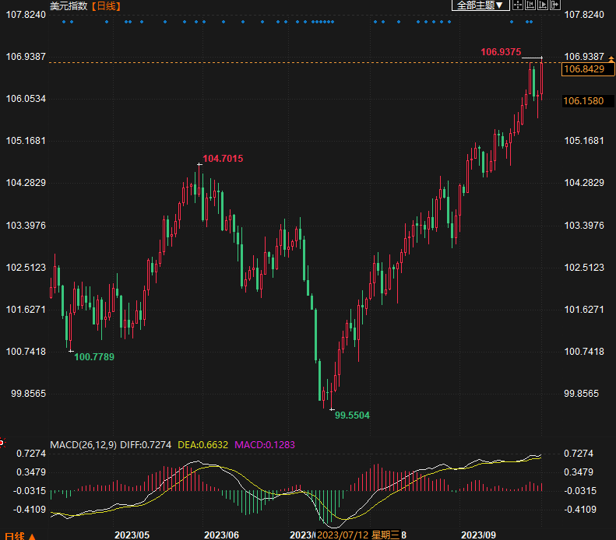The width and height of the screenshot is (616, 540).
Task: Click the 100.7789 trough price label
Action: point(94,356)
